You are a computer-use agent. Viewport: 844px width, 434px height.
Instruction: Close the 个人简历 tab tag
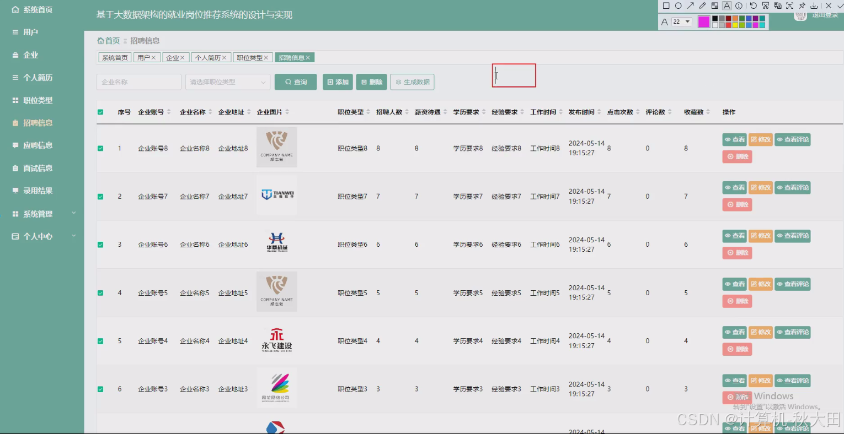tap(224, 58)
